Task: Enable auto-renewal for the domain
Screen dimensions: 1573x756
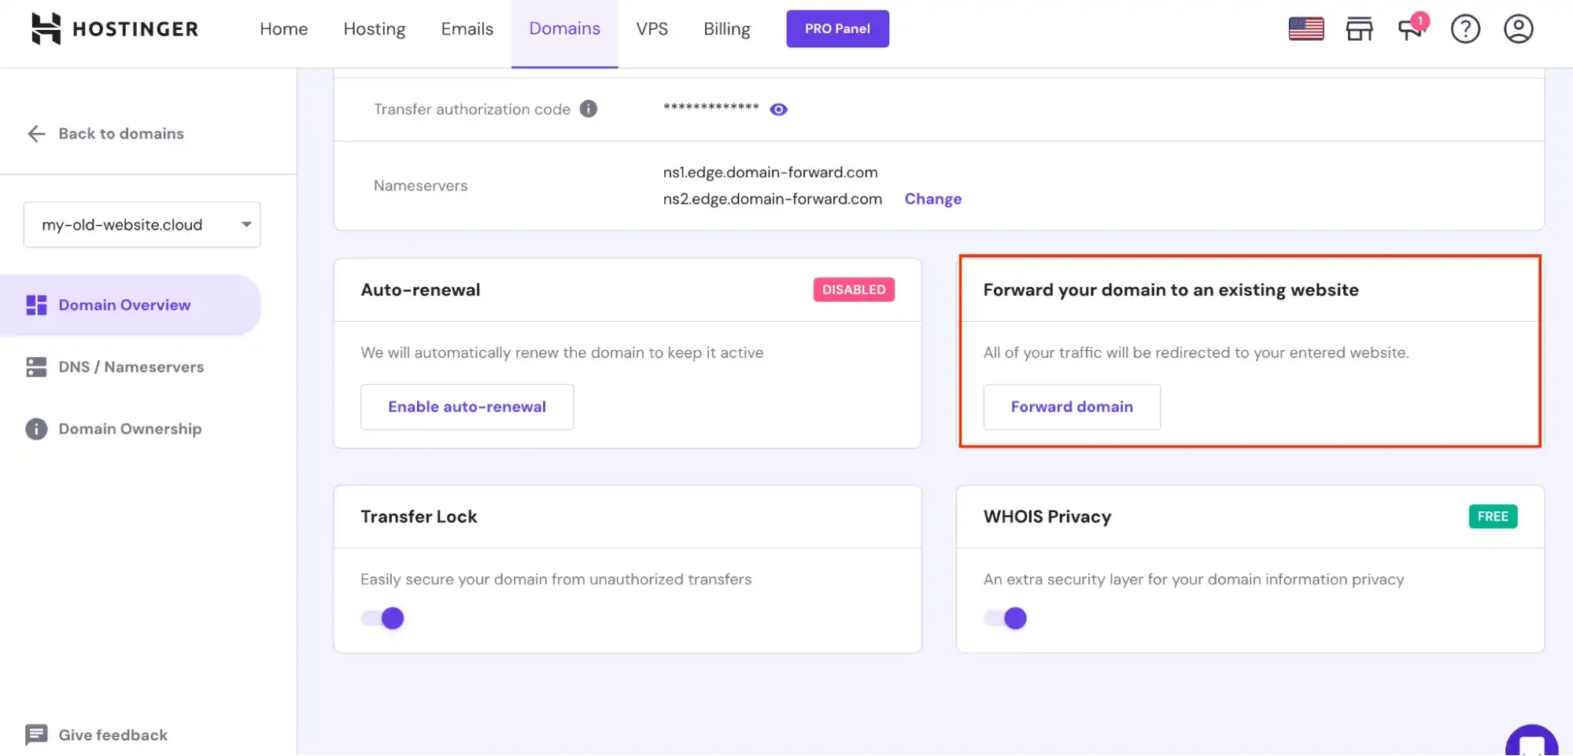Action: [x=467, y=407]
